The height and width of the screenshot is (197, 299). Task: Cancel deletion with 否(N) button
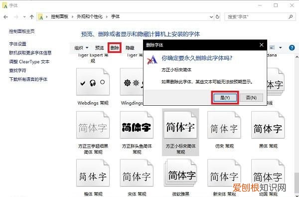(x=251, y=98)
